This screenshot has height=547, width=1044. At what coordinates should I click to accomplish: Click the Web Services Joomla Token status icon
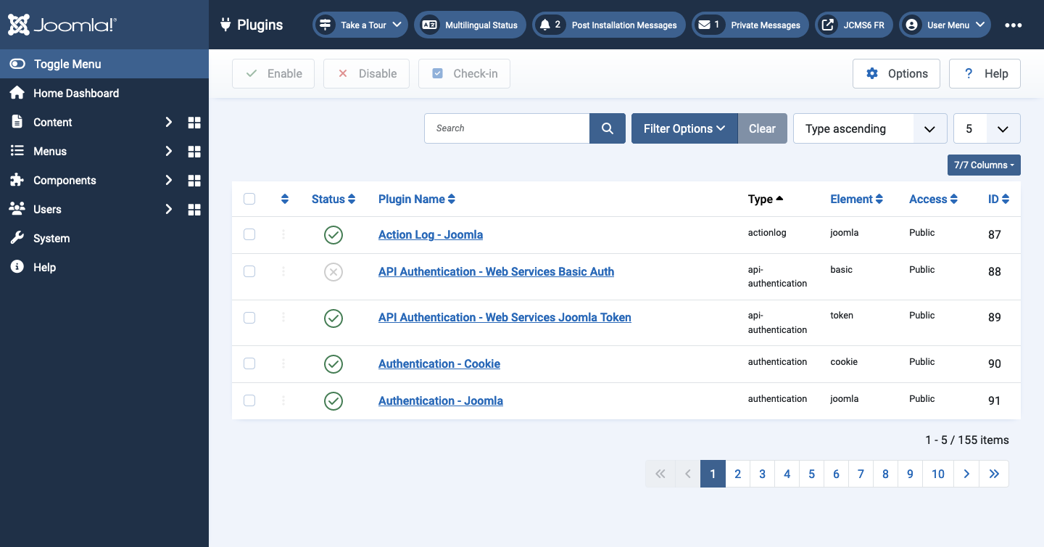point(333,318)
